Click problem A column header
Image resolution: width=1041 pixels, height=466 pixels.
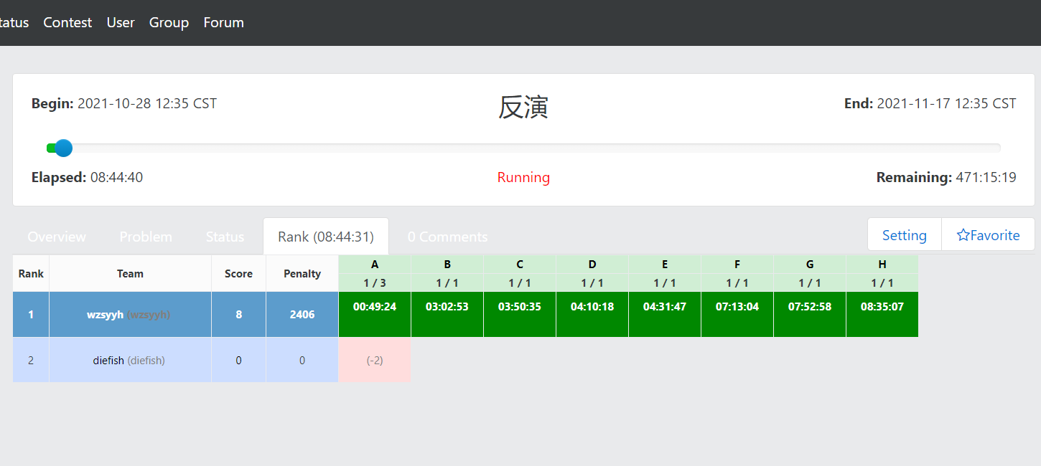375,265
